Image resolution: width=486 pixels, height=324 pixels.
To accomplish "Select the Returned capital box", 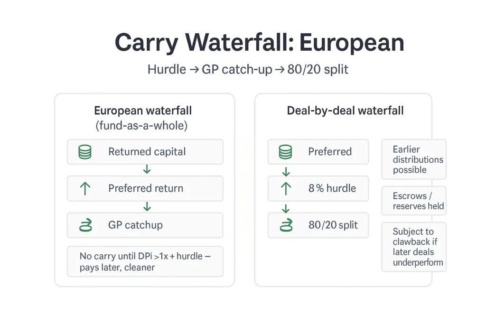I will coord(145,152).
